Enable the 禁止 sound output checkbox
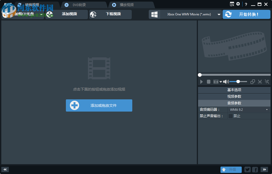272x174 pixels. (230, 116)
